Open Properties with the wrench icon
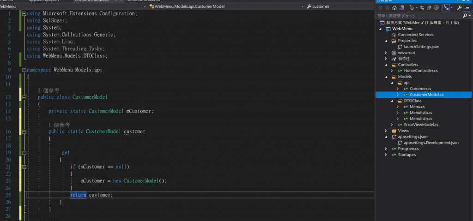 460,8
